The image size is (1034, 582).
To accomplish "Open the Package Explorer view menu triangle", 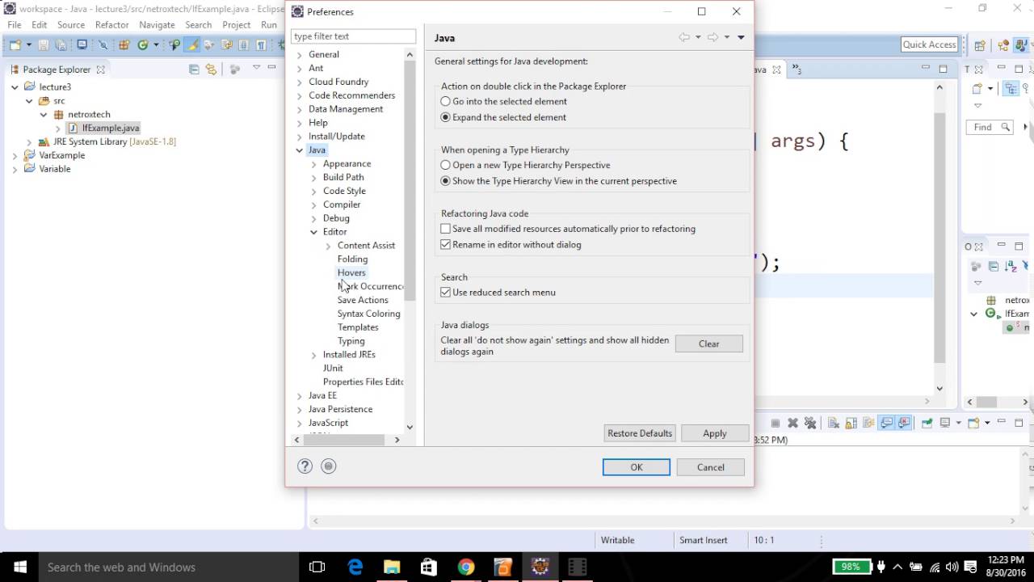I will [x=257, y=67].
